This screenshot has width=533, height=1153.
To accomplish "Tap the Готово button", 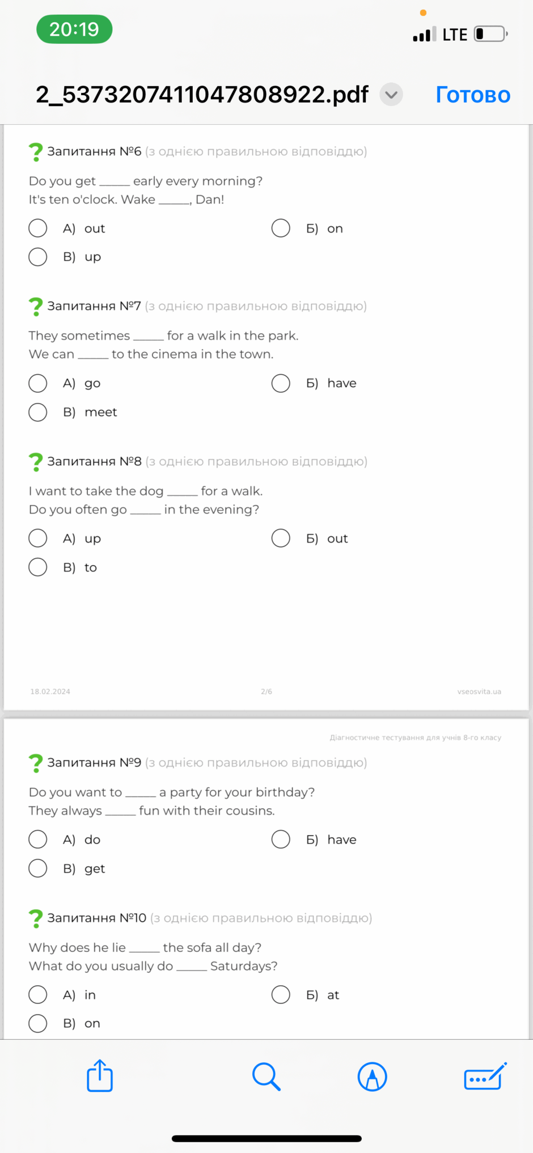I will click(x=473, y=95).
